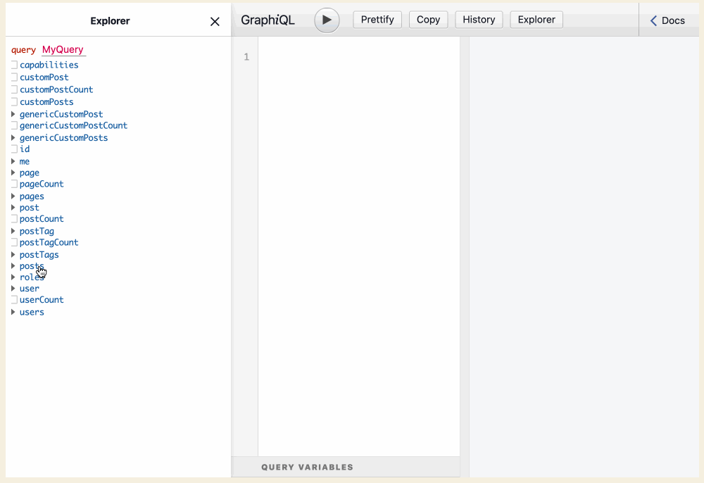Check the postTagCount checkbox
The width and height of the screenshot is (704, 483).
click(x=14, y=242)
